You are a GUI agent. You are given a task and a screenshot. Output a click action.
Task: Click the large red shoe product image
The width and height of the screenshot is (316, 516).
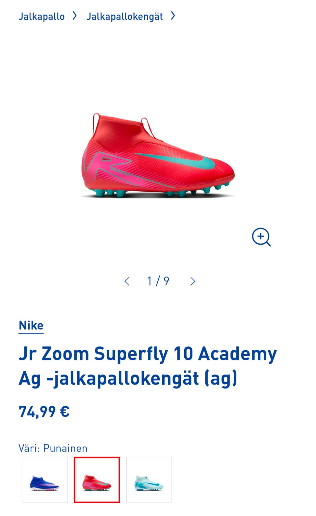(158, 155)
